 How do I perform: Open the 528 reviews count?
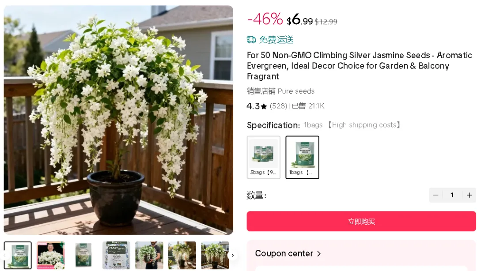(278, 106)
